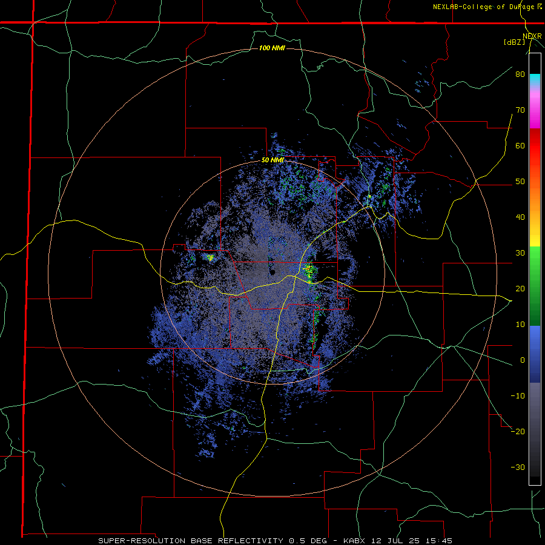Click the small yellow echo west of the radar
545x545 pixels.
(x=210, y=257)
